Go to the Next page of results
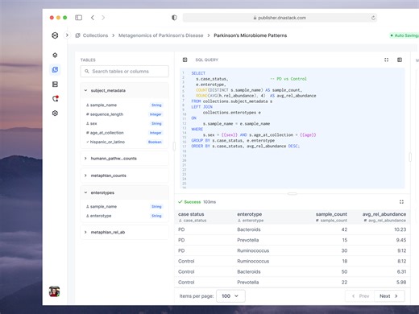 click(x=389, y=296)
